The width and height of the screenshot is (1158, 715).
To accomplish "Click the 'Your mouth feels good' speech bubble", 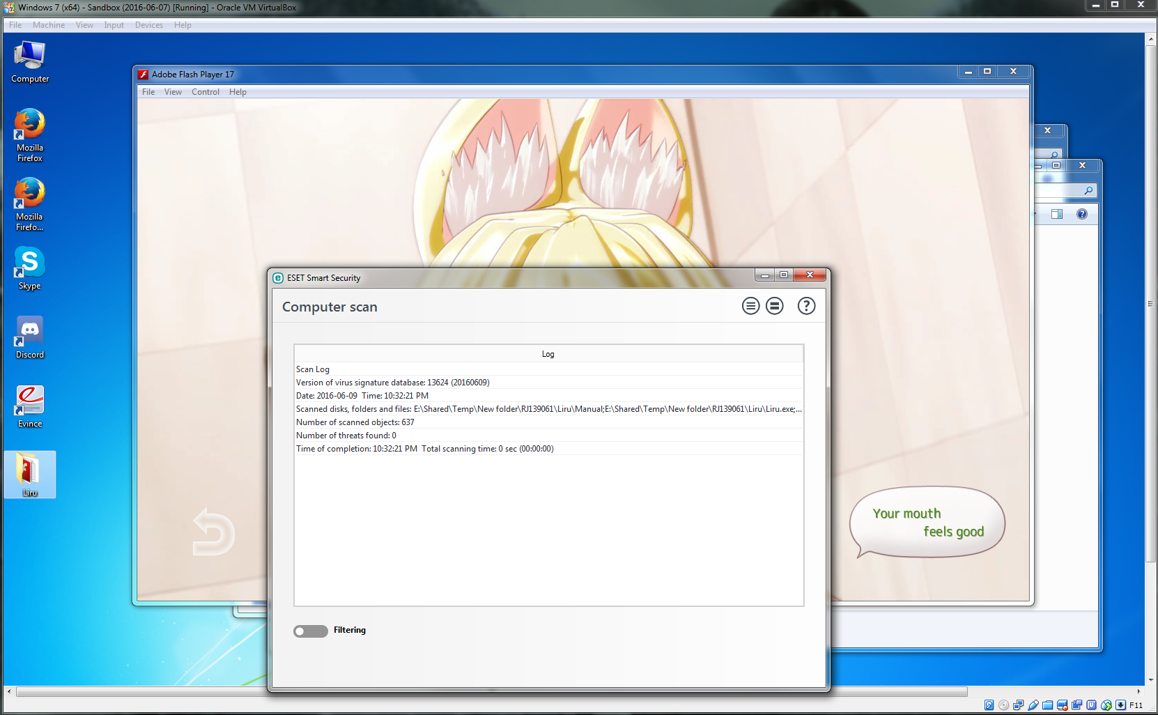I will click(x=927, y=523).
